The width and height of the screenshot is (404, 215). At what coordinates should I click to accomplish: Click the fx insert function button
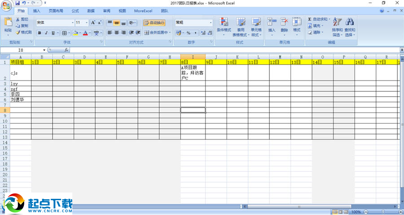66,50
